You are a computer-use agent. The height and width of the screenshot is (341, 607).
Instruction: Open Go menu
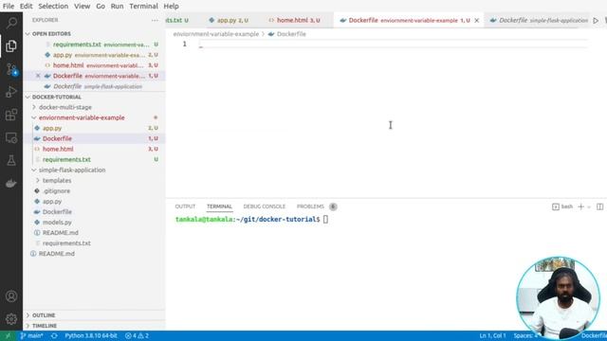pos(101,7)
